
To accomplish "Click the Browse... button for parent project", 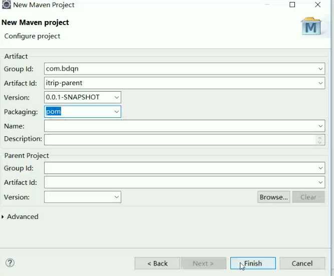I will coord(273,197).
